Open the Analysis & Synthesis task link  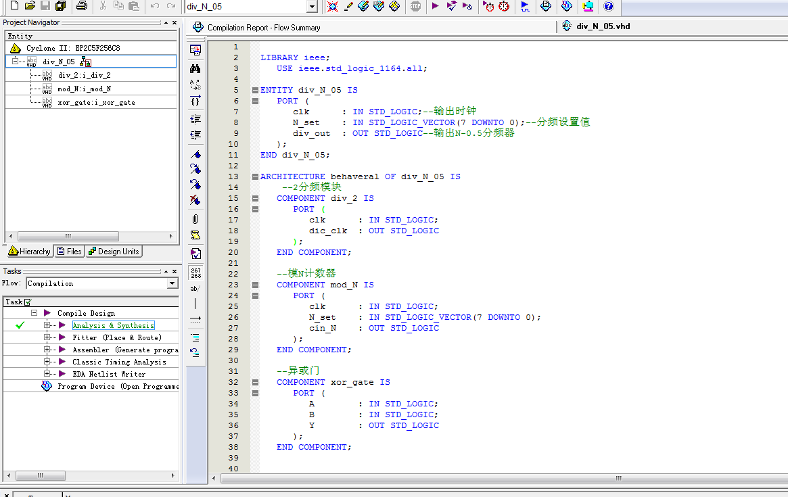tap(113, 325)
